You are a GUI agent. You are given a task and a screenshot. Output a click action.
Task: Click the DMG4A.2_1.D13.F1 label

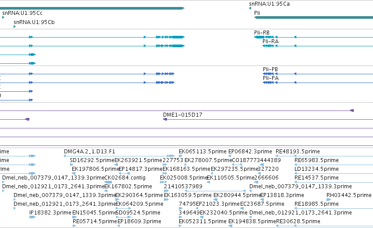[x=89, y=152]
